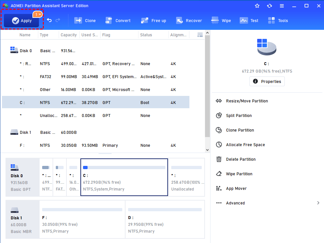Click Allocate Free Space option
Viewport: 324px width, 243px height.
(246, 145)
